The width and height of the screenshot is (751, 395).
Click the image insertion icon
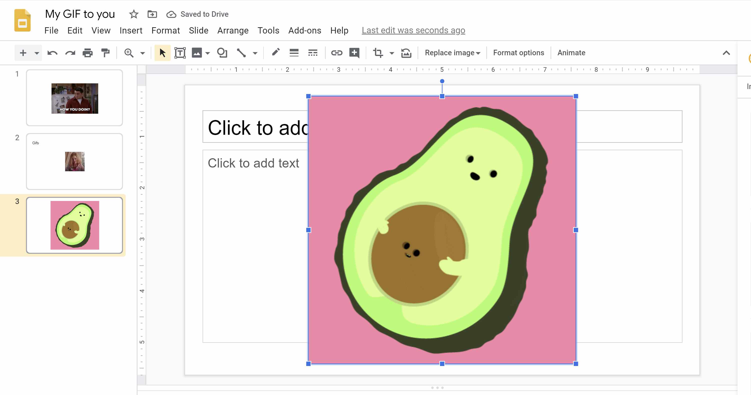pyautogui.click(x=197, y=53)
